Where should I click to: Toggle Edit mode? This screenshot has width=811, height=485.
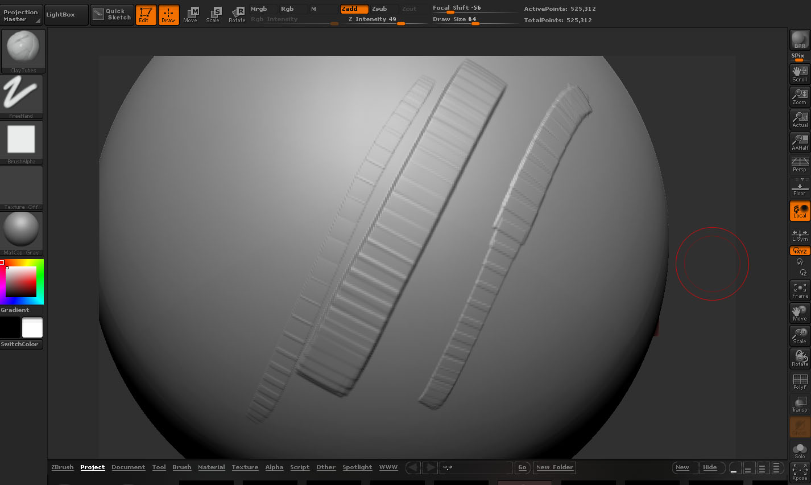pyautogui.click(x=146, y=15)
